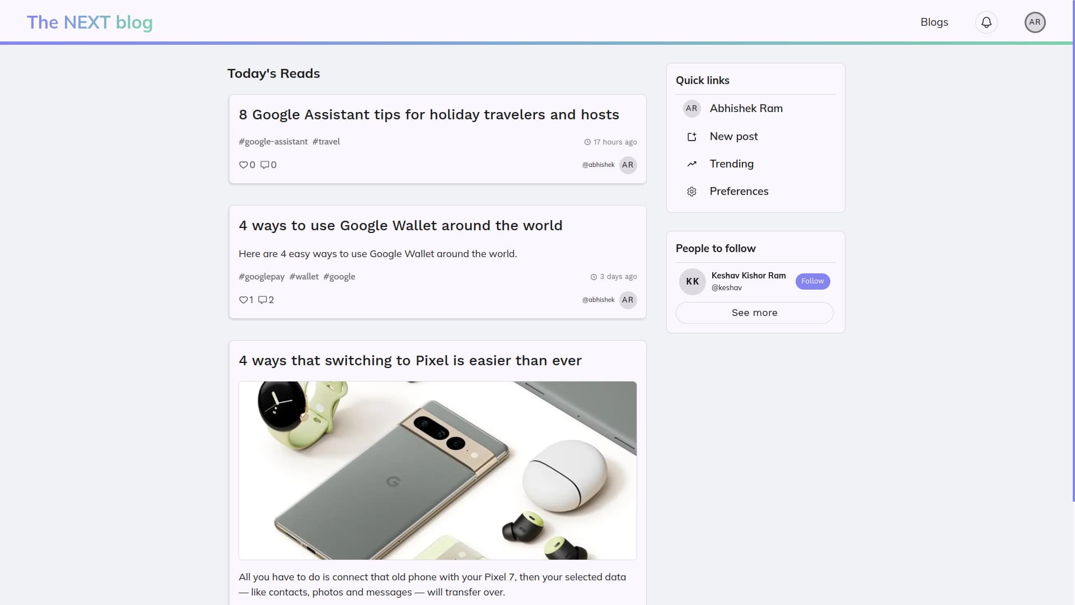This screenshot has width=1075, height=605.
Task: Click the Google Wallet post summary text
Action: pos(377,254)
